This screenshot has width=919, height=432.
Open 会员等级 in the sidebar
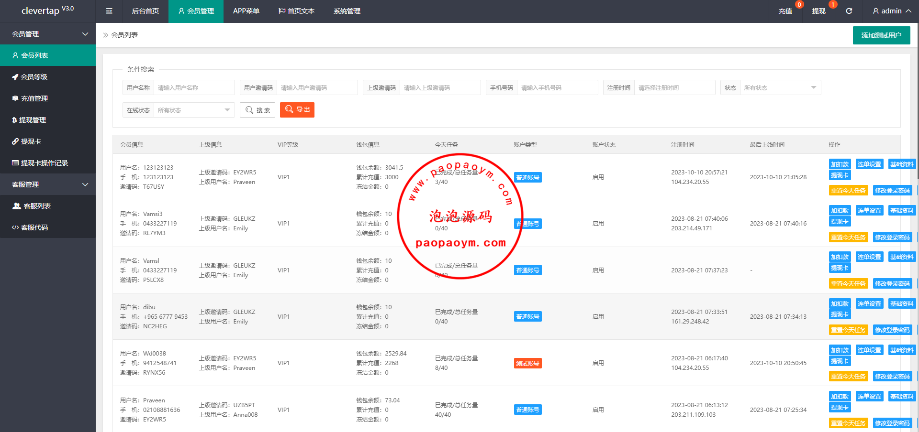(34, 77)
